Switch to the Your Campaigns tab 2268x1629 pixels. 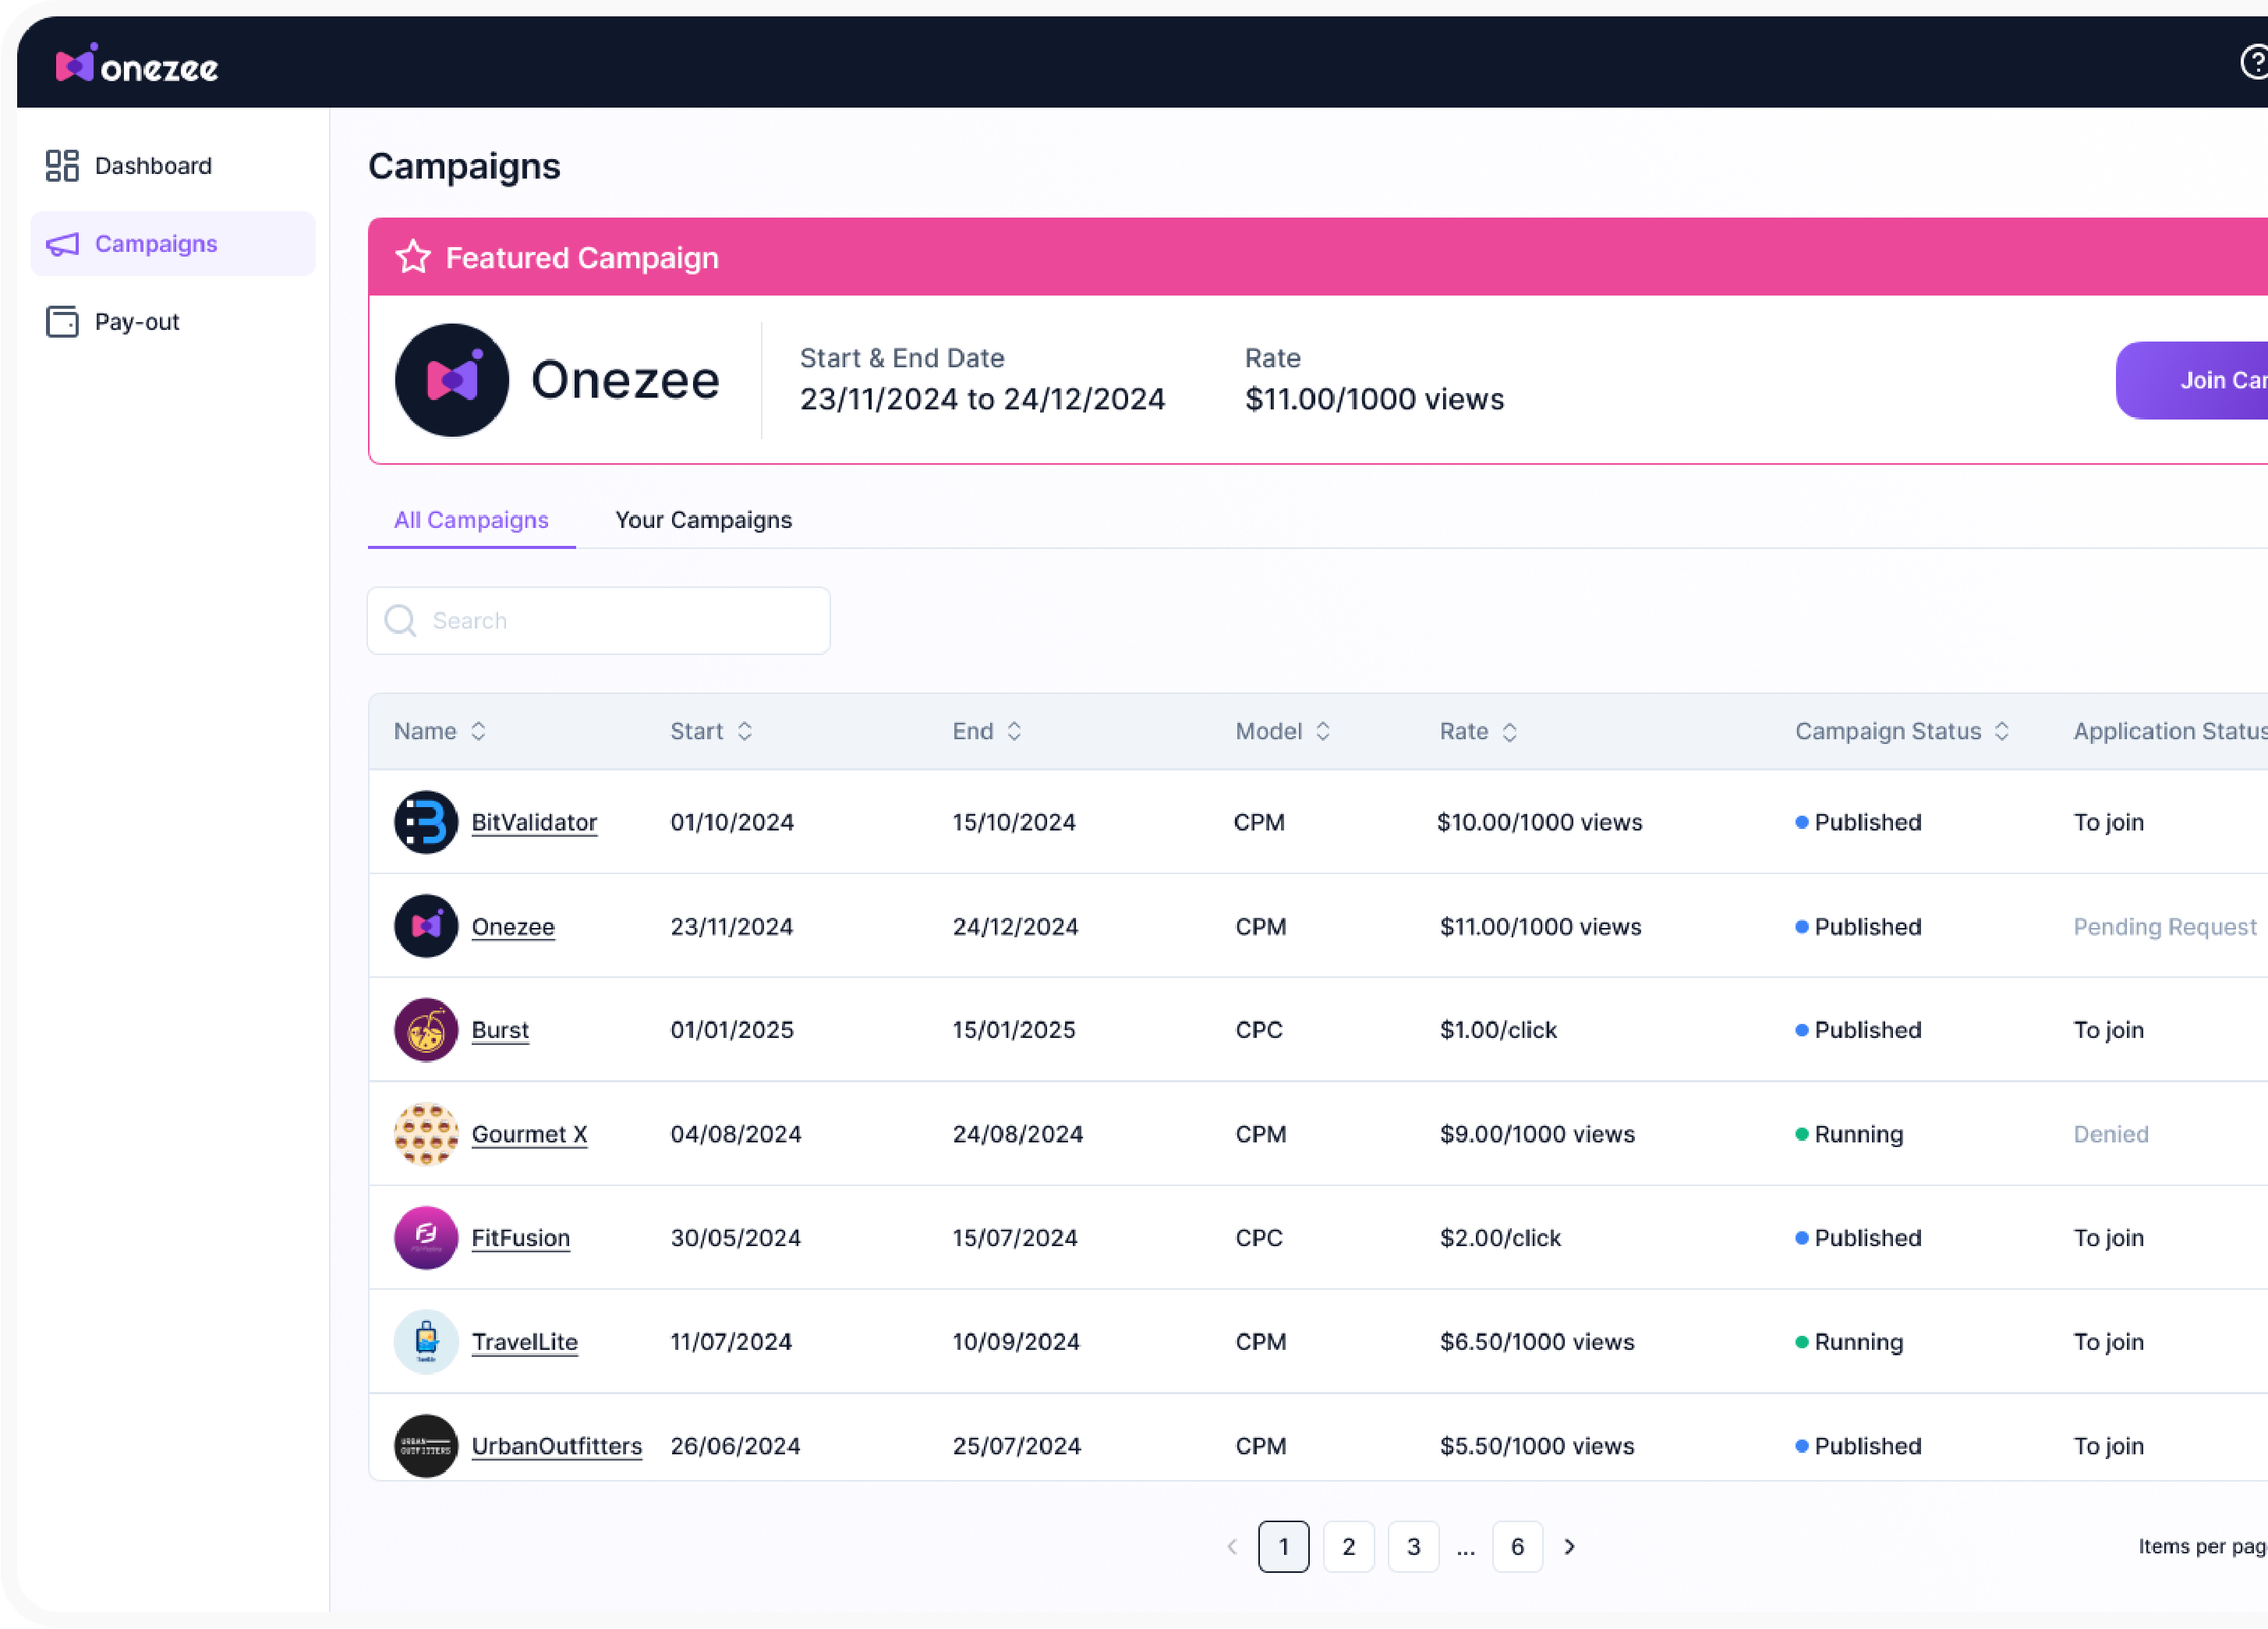pos(702,519)
